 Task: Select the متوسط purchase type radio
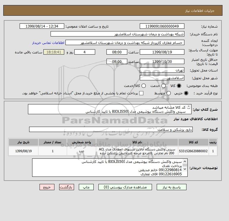[169, 93]
